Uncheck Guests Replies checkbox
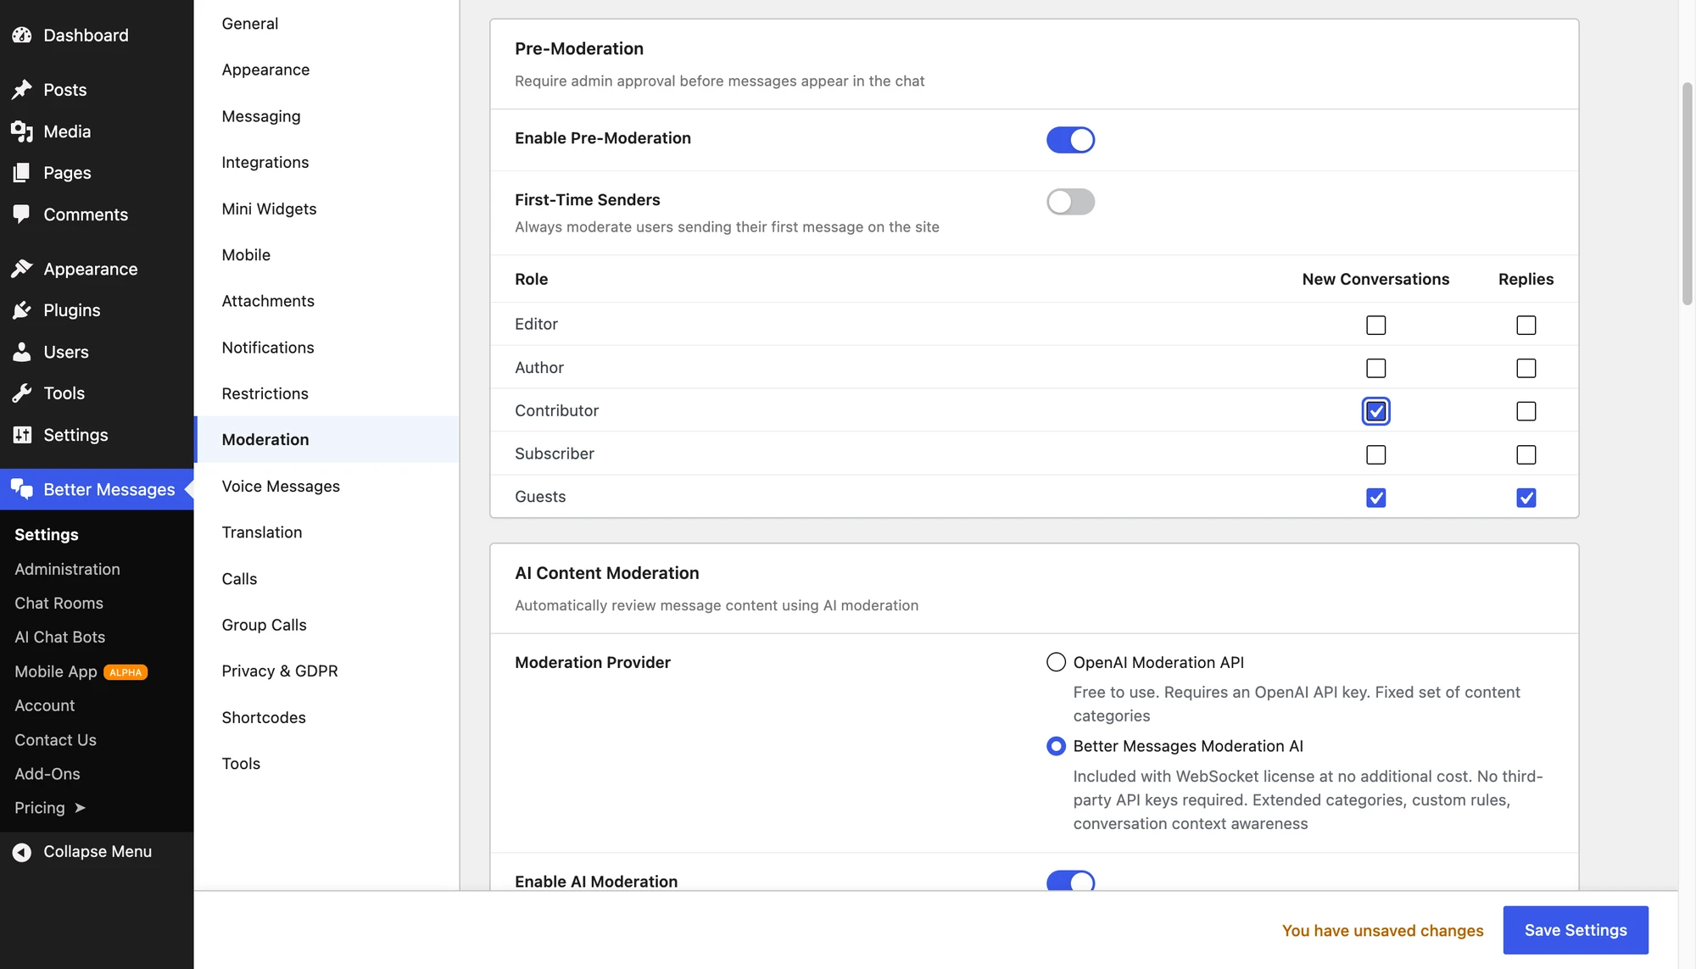 click(1526, 498)
